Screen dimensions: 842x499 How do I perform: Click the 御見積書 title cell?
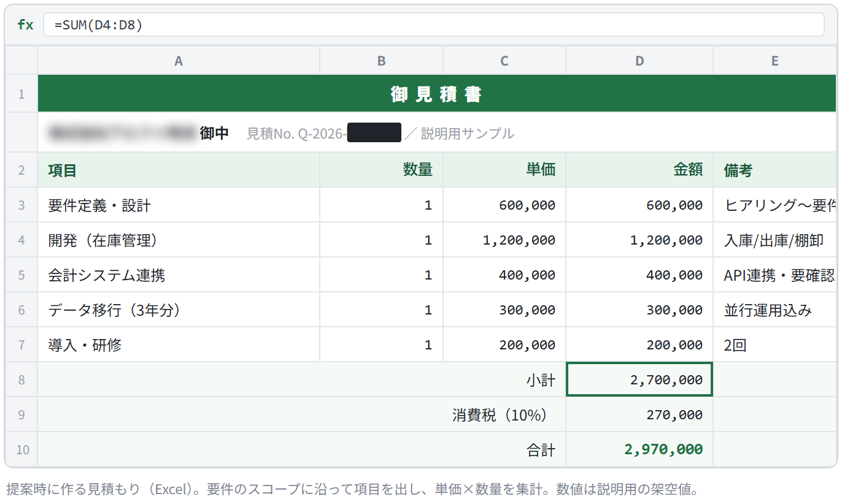tap(437, 94)
